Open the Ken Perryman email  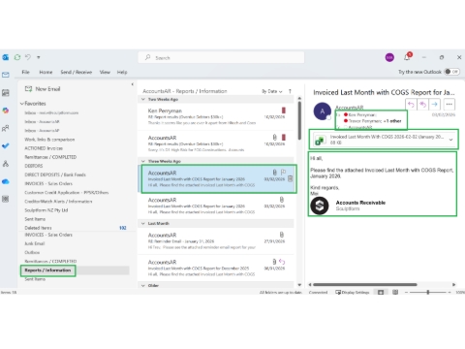point(216,116)
